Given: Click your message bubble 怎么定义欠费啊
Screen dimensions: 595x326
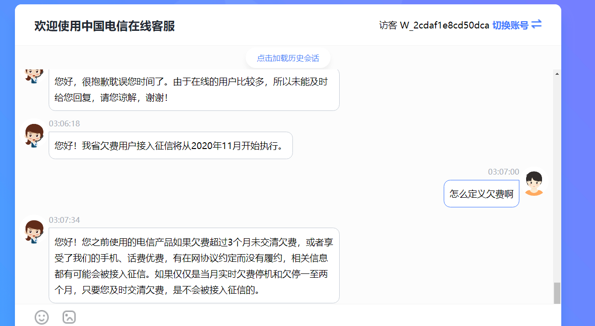Looking at the screenshot, I should pos(481,193).
